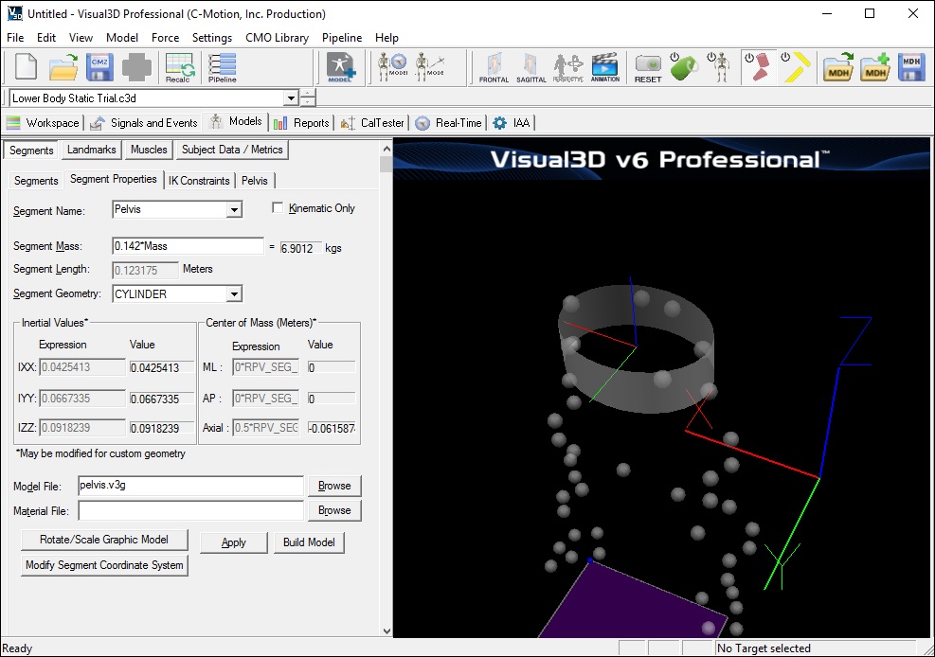This screenshot has width=935, height=657.
Task: Create a new workspace file icon
Action: (x=25, y=66)
